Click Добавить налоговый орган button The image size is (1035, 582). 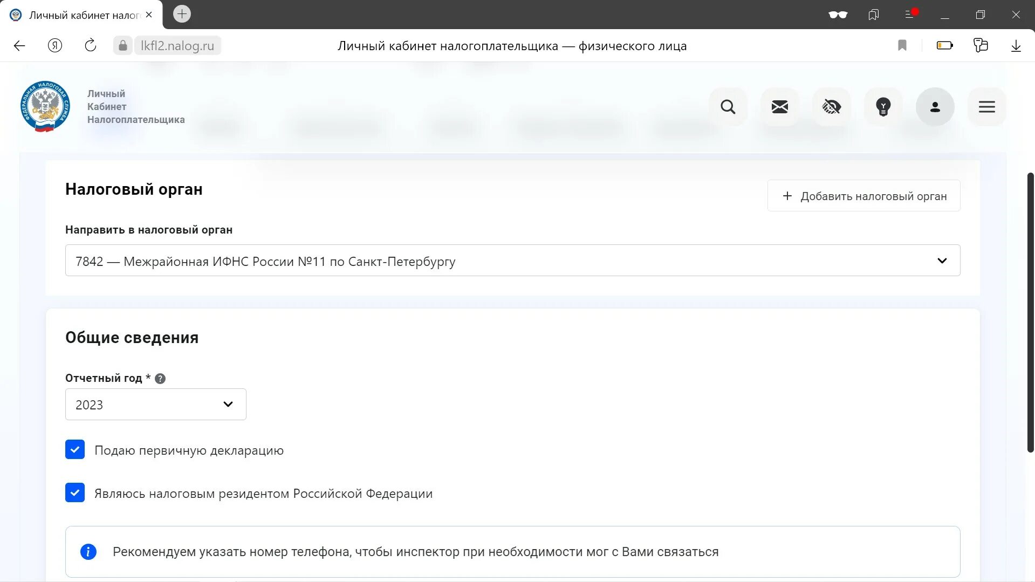point(863,196)
